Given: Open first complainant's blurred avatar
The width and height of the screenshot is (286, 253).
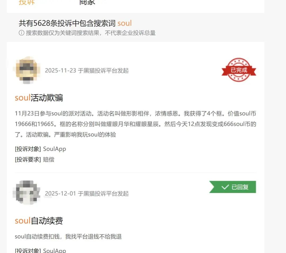Looking at the screenshot, I should pos(27,70).
